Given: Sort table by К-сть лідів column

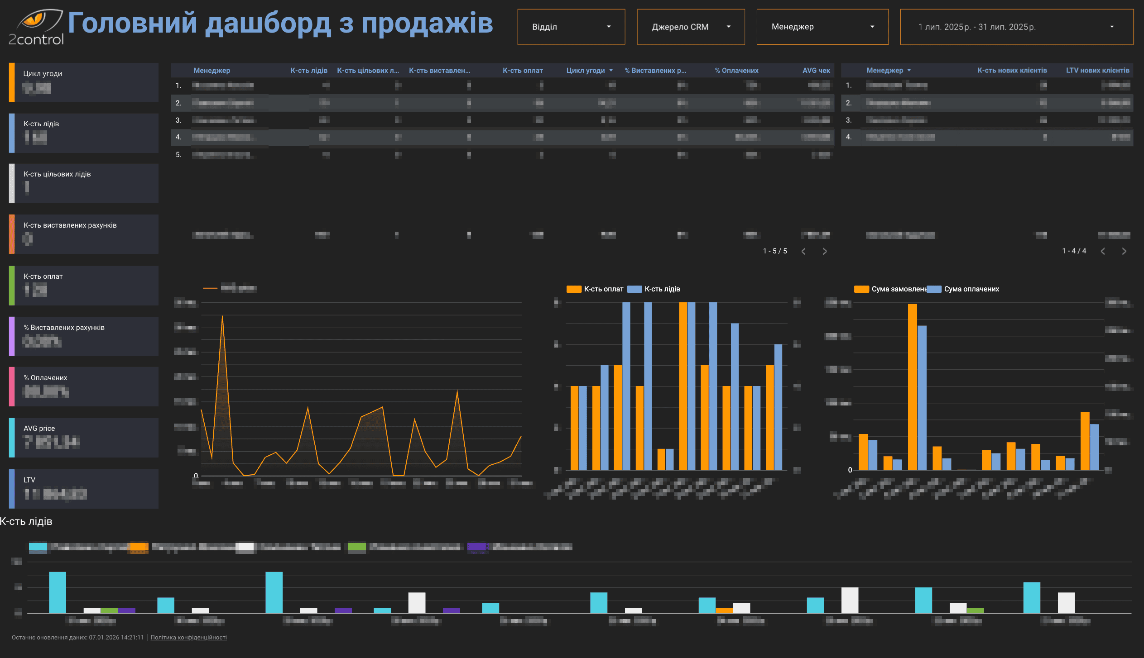Looking at the screenshot, I should (x=308, y=71).
